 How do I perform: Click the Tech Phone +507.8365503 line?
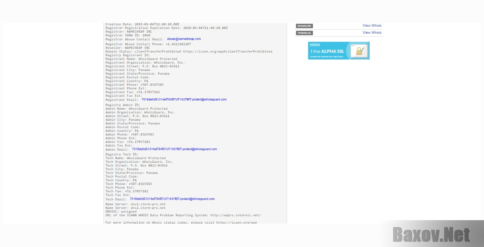129,184
